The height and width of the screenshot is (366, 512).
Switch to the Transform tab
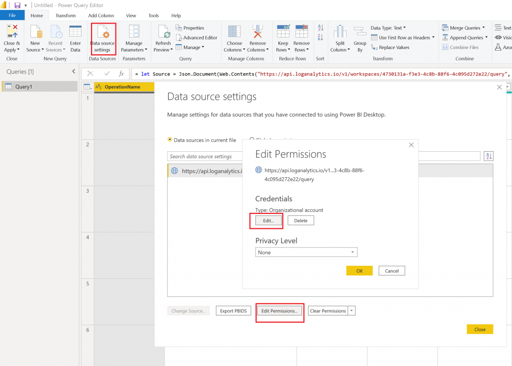65,16
